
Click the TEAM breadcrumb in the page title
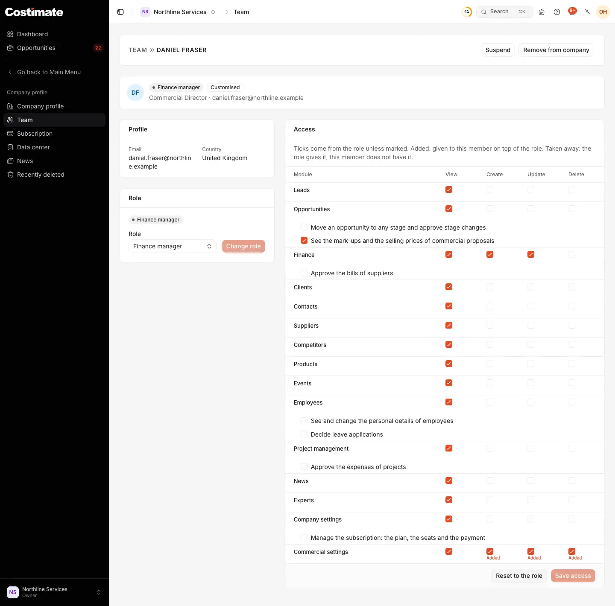tap(138, 50)
